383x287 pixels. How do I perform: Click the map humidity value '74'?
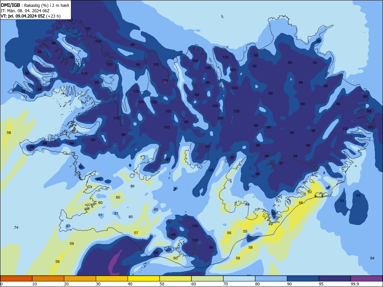click(x=16, y=227)
